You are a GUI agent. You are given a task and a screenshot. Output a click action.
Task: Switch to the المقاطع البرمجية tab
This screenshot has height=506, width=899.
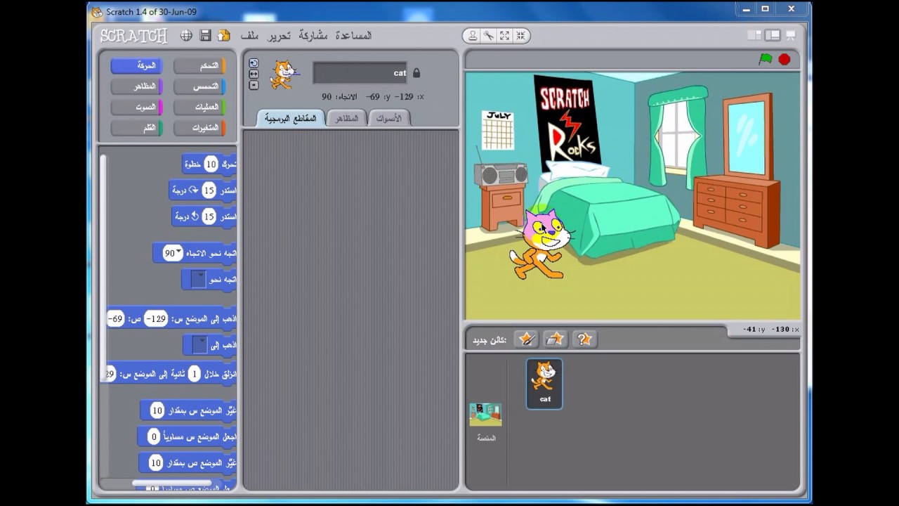(291, 118)
